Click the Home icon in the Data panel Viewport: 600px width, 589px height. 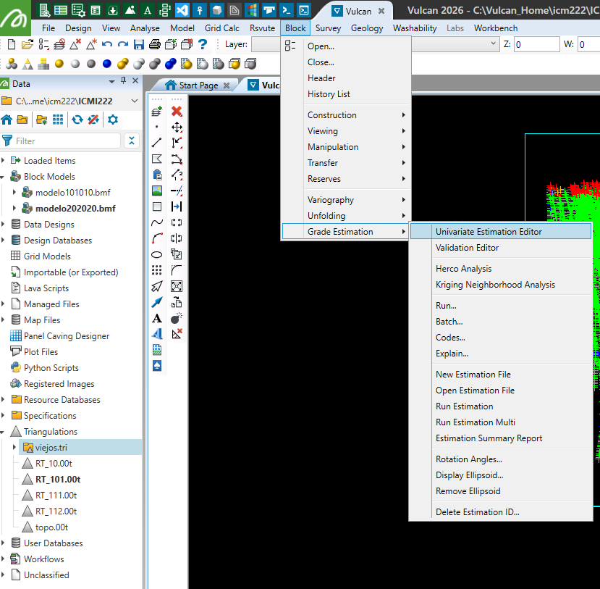[7, 120]
